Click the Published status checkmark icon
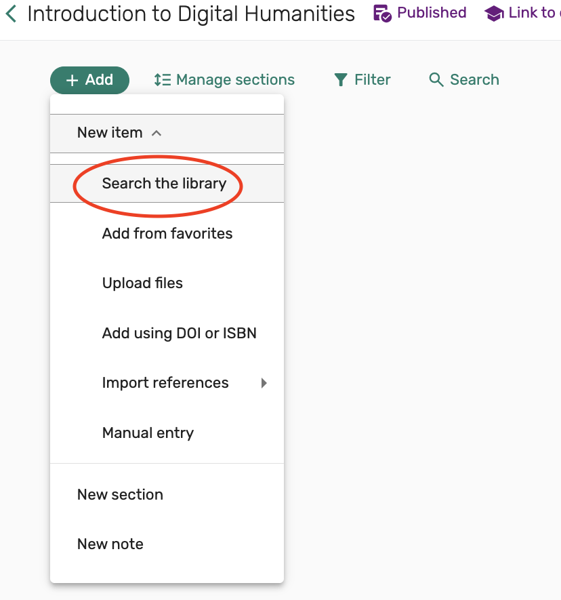Image resolution: width=561 pixels, height=600 pixels. 383,14
